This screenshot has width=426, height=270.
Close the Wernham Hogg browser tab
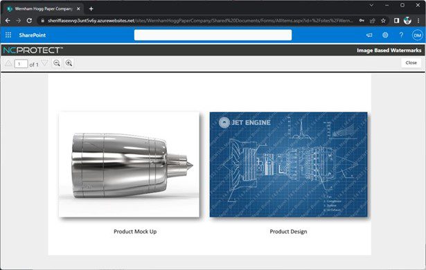[x=78, y=9]
